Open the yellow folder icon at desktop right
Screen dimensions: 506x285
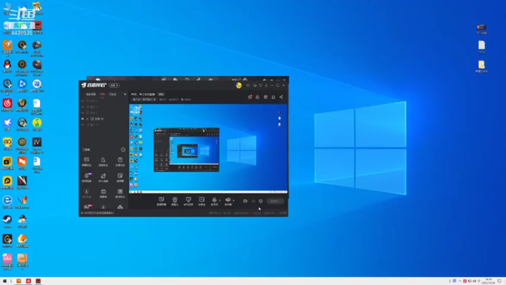point(481,66)
